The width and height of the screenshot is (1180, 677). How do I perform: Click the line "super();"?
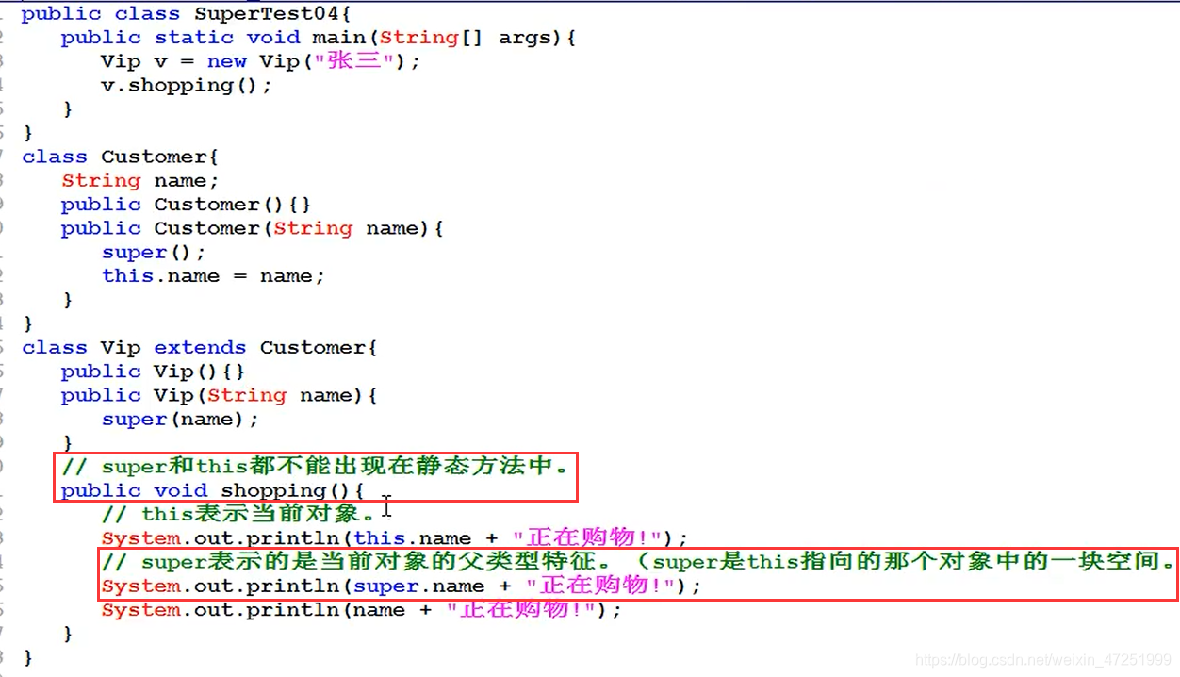[x=154, y=252]
